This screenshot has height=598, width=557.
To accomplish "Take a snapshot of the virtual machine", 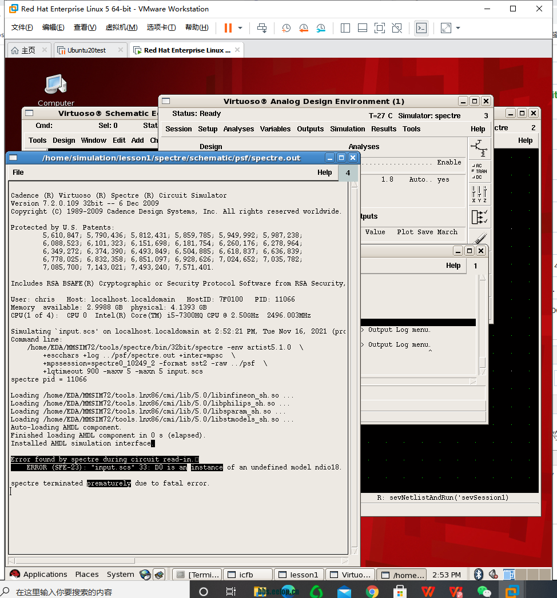I will tap(286, 28).
